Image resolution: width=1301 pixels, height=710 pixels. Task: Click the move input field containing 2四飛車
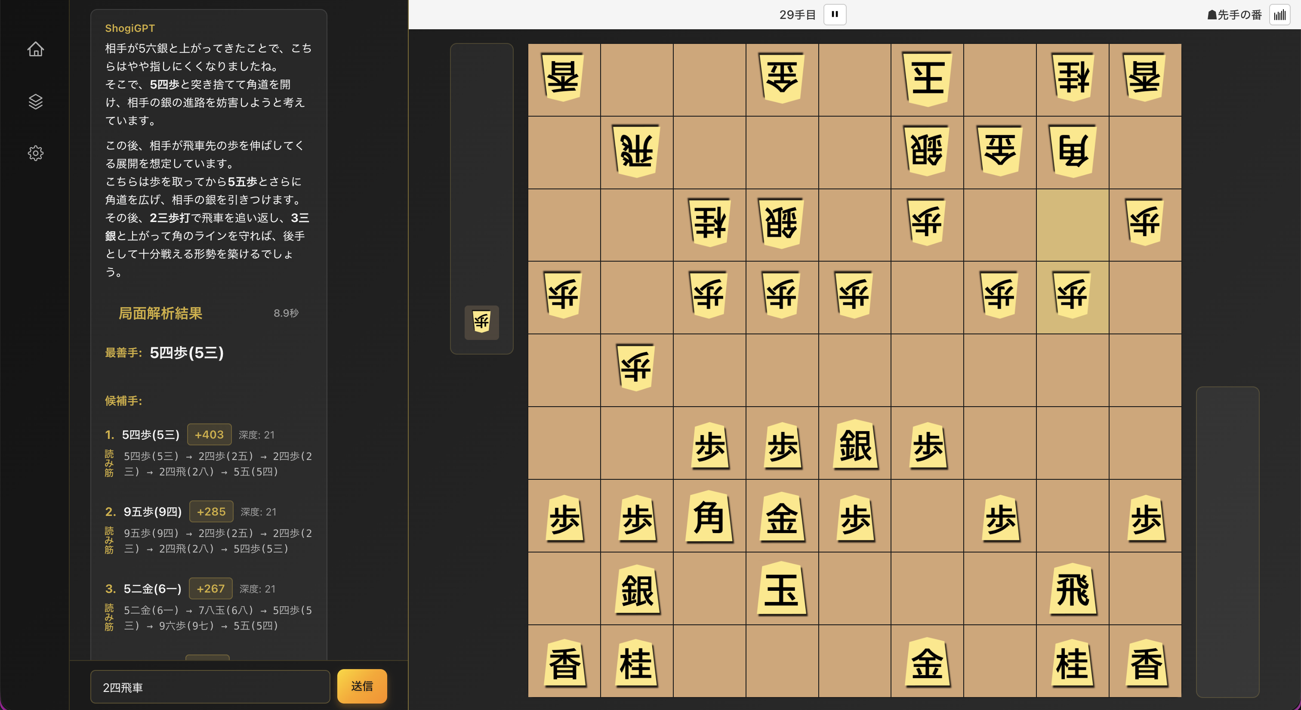click(210, 687)
